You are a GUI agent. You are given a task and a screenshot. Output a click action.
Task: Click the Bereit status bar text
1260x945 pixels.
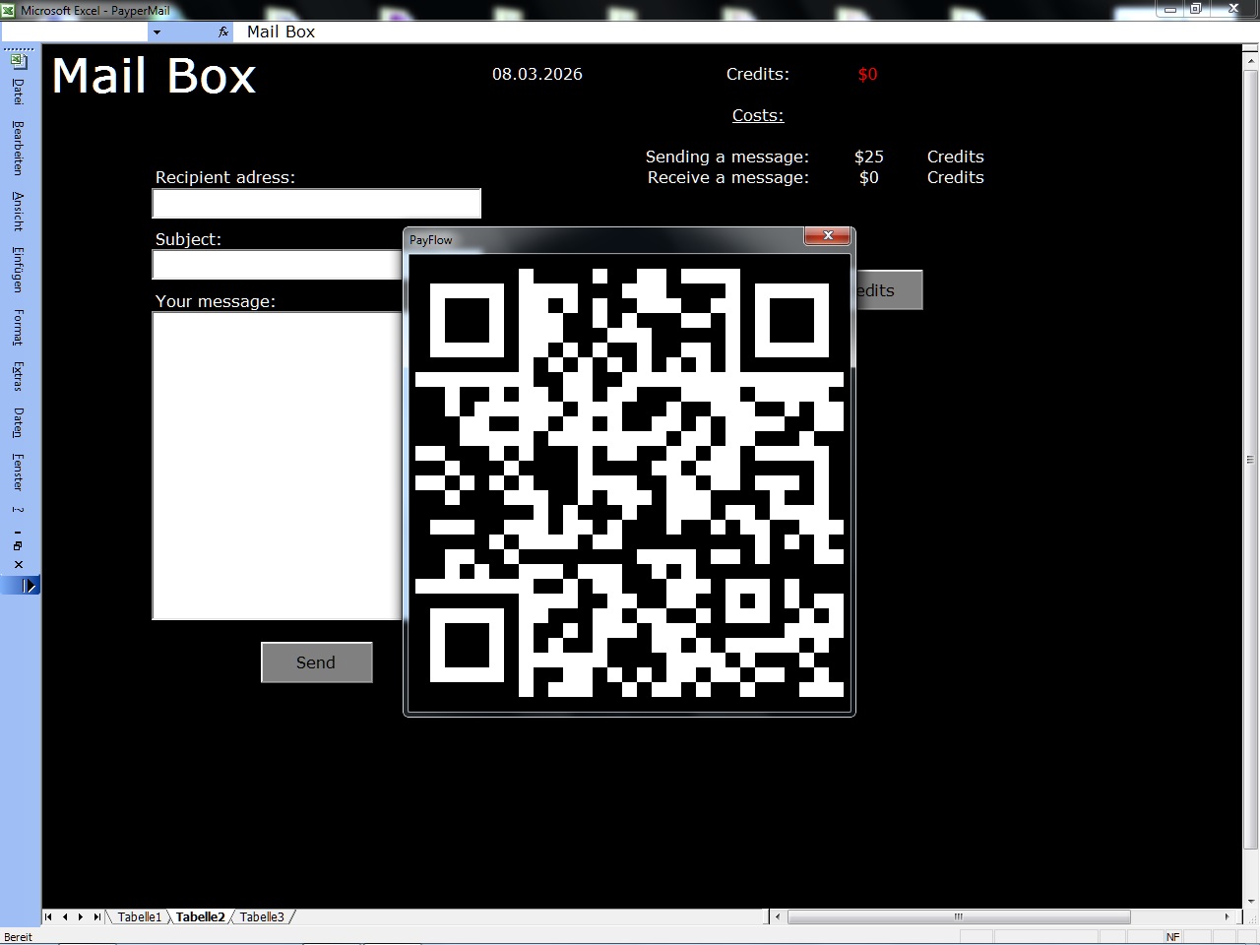click(19, 937)
